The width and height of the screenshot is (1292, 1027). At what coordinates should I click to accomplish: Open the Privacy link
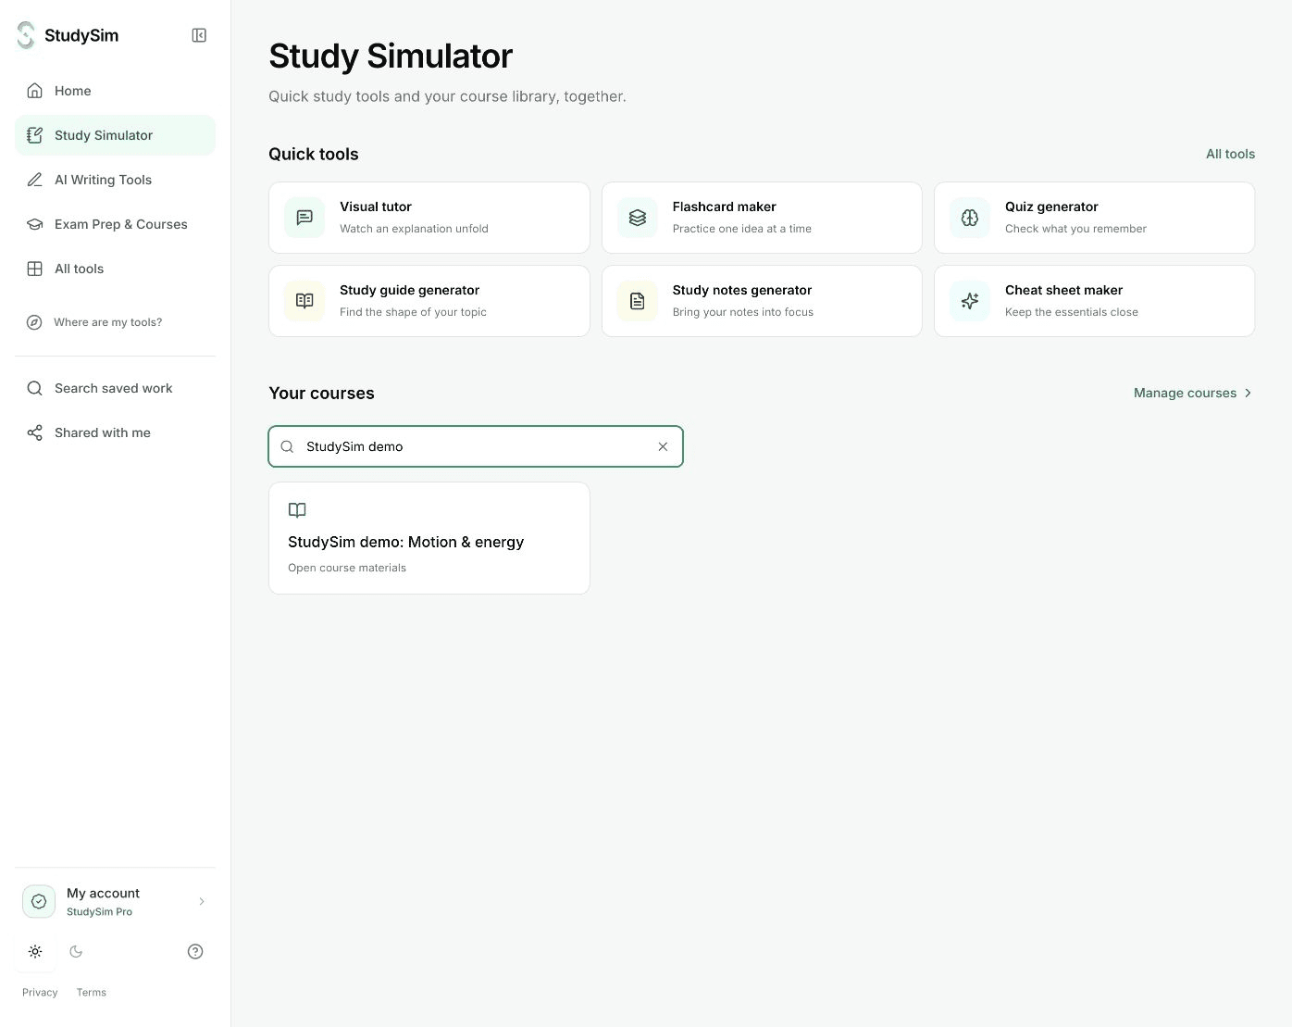coord(40,992)
